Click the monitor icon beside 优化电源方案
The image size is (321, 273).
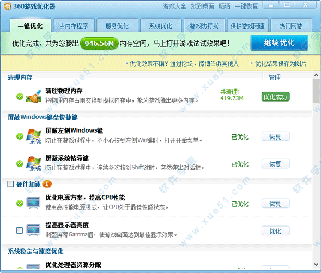point(33,203)
